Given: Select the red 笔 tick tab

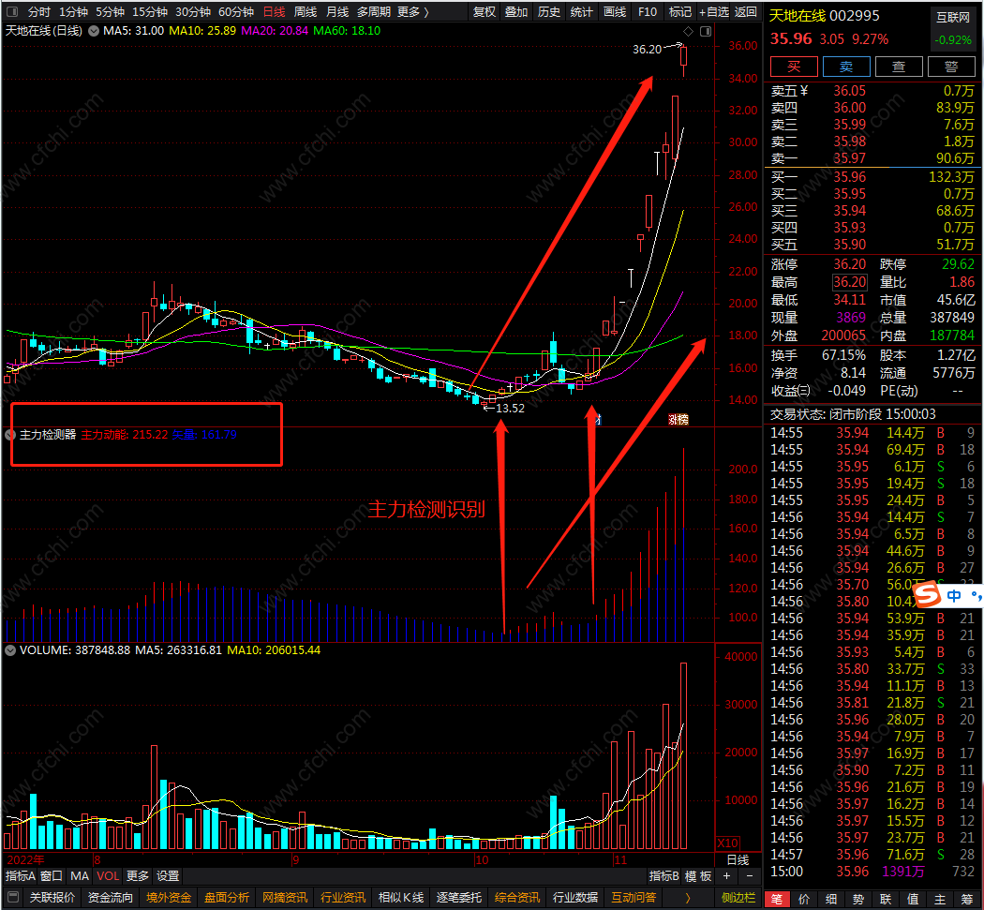Looking at the screenshot, I should [777, 900].
